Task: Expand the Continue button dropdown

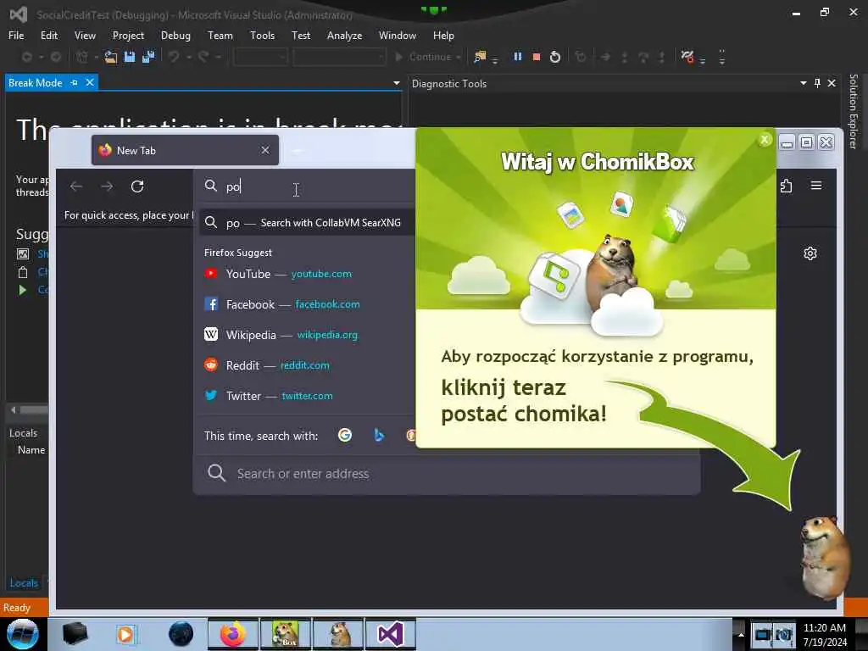Action: coord(459,57)
